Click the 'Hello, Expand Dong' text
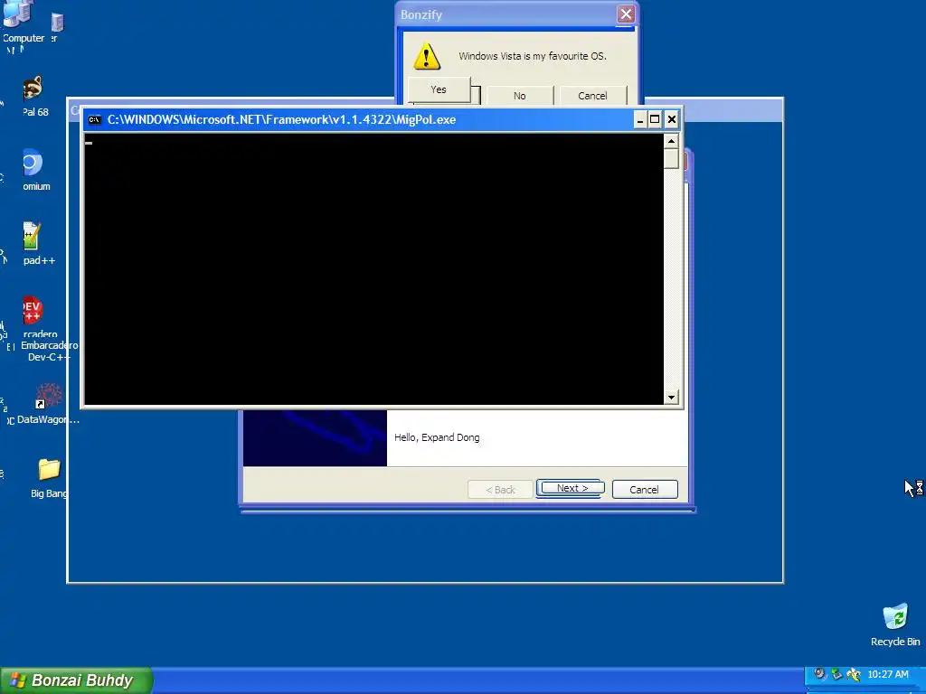926x694 pixels. click(437, 437)
